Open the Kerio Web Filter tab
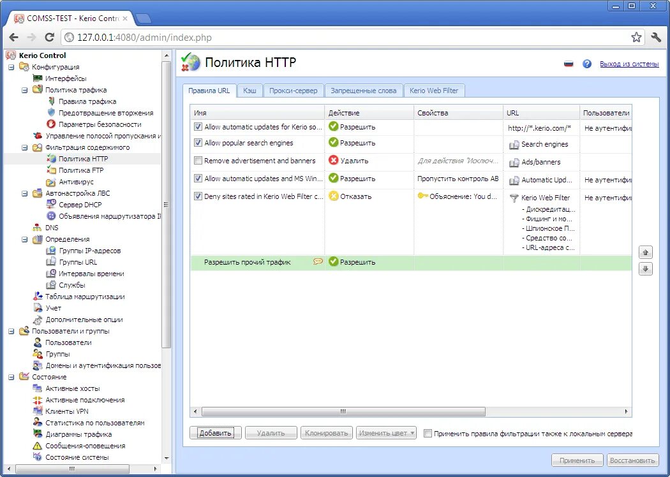Screen dimensions: 670x477 pos(434,91)
